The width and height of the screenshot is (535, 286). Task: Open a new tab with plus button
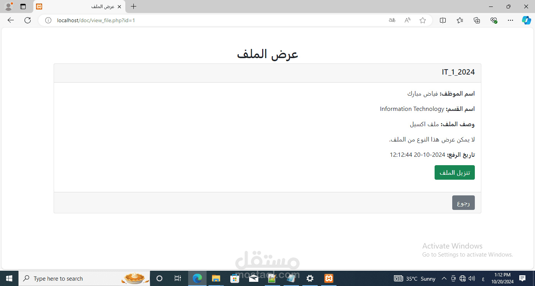133,6
